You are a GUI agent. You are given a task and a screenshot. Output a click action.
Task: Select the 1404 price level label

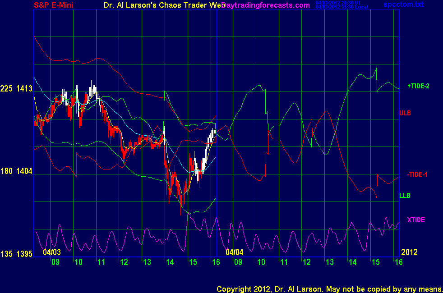click(24, 171)
